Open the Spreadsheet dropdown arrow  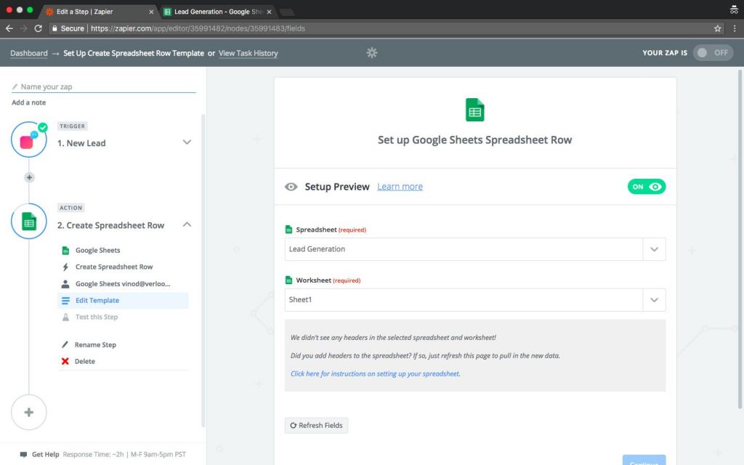(654, 250)
